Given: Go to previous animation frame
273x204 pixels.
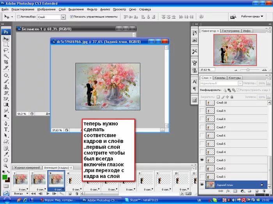Looking at the screenshot, I should point(41,194).
